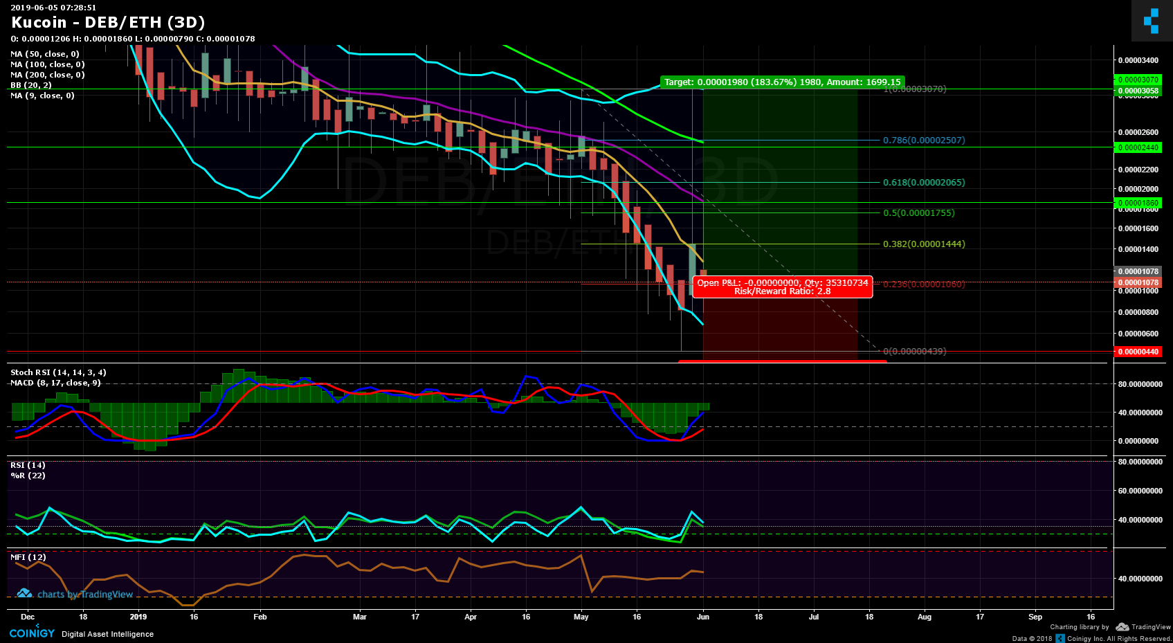Click the 'Aug' date on time axis

925,617
